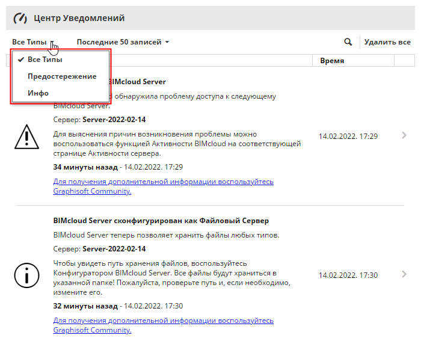Click the info circle notification icon
The height and width of the screenshot is (350, 421).
click(x=26, y=275)
